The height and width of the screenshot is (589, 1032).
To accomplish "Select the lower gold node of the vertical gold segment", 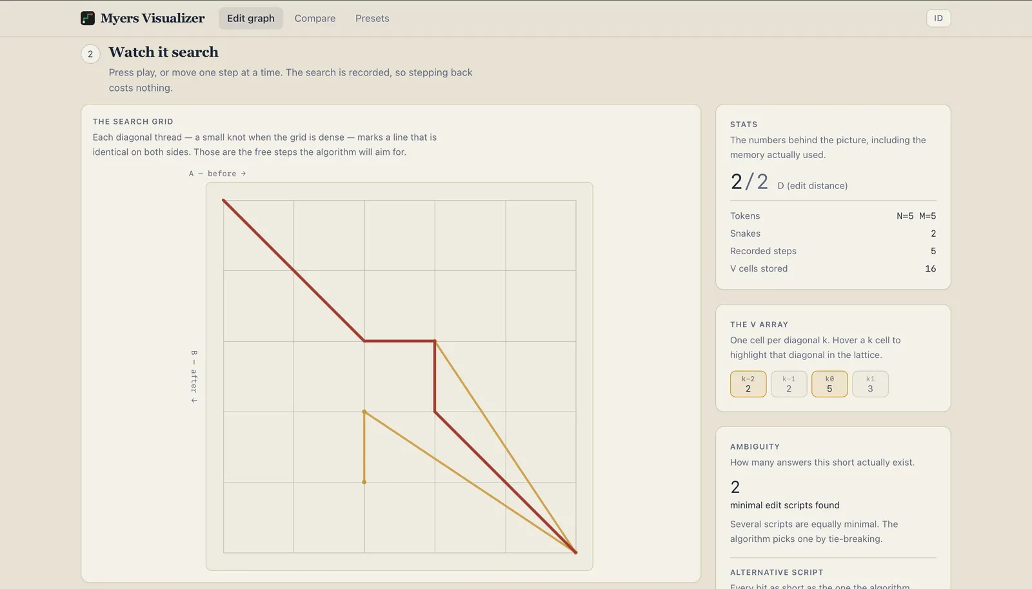I will pyautogui.click(x=364, y=482).
